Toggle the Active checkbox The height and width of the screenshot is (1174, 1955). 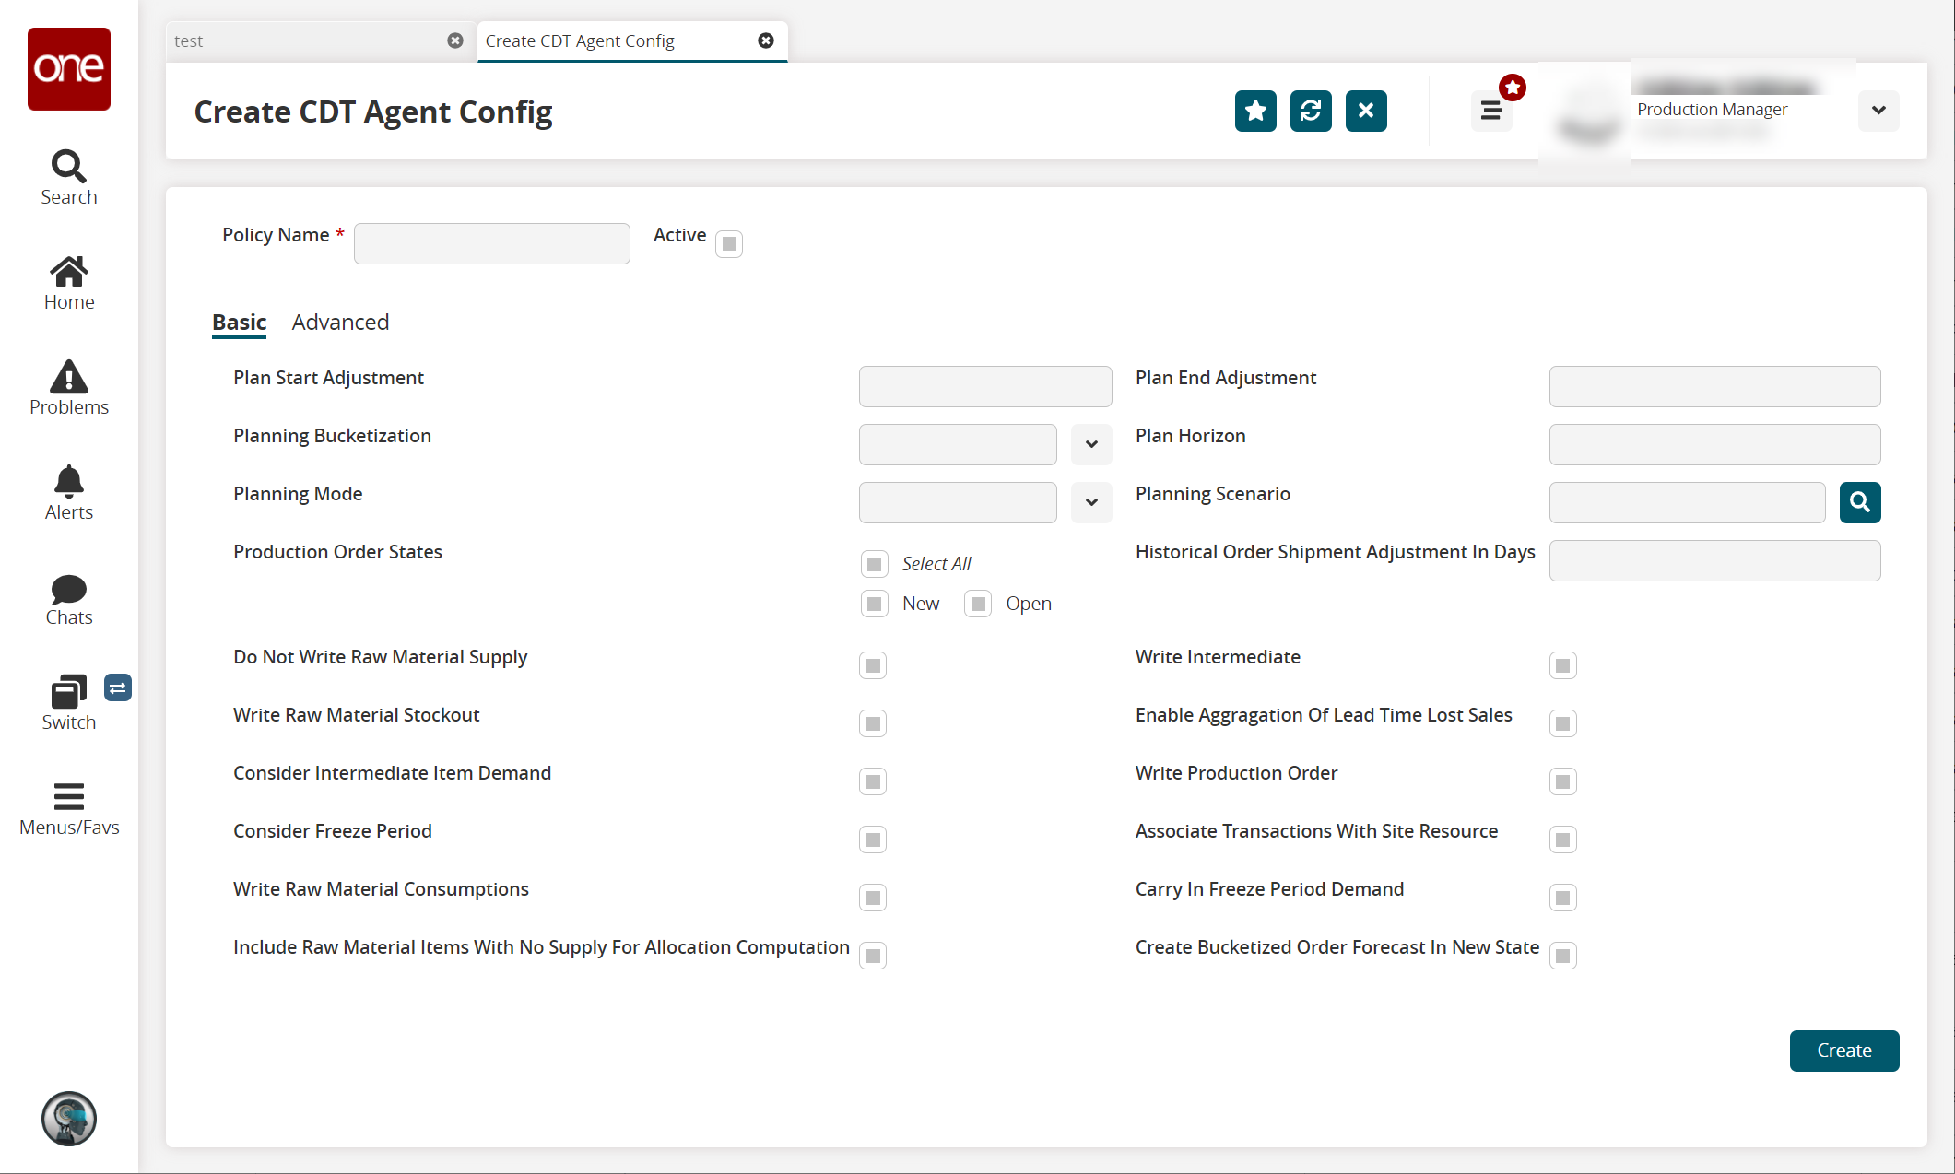(x=729, y=244)
